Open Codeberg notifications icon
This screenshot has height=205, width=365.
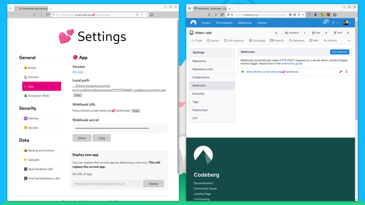[x=326, y=22]
